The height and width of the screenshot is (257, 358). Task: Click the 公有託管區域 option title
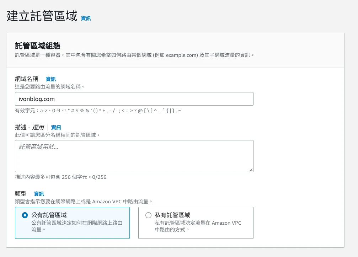49,215
